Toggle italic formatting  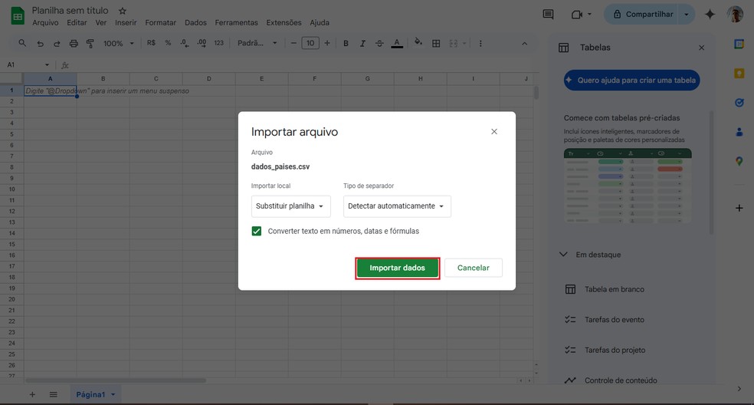(362, 44)
